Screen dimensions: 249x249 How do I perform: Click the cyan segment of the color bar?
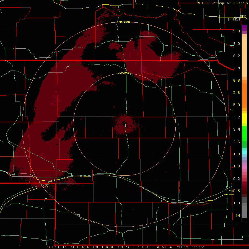pos(244,152)
